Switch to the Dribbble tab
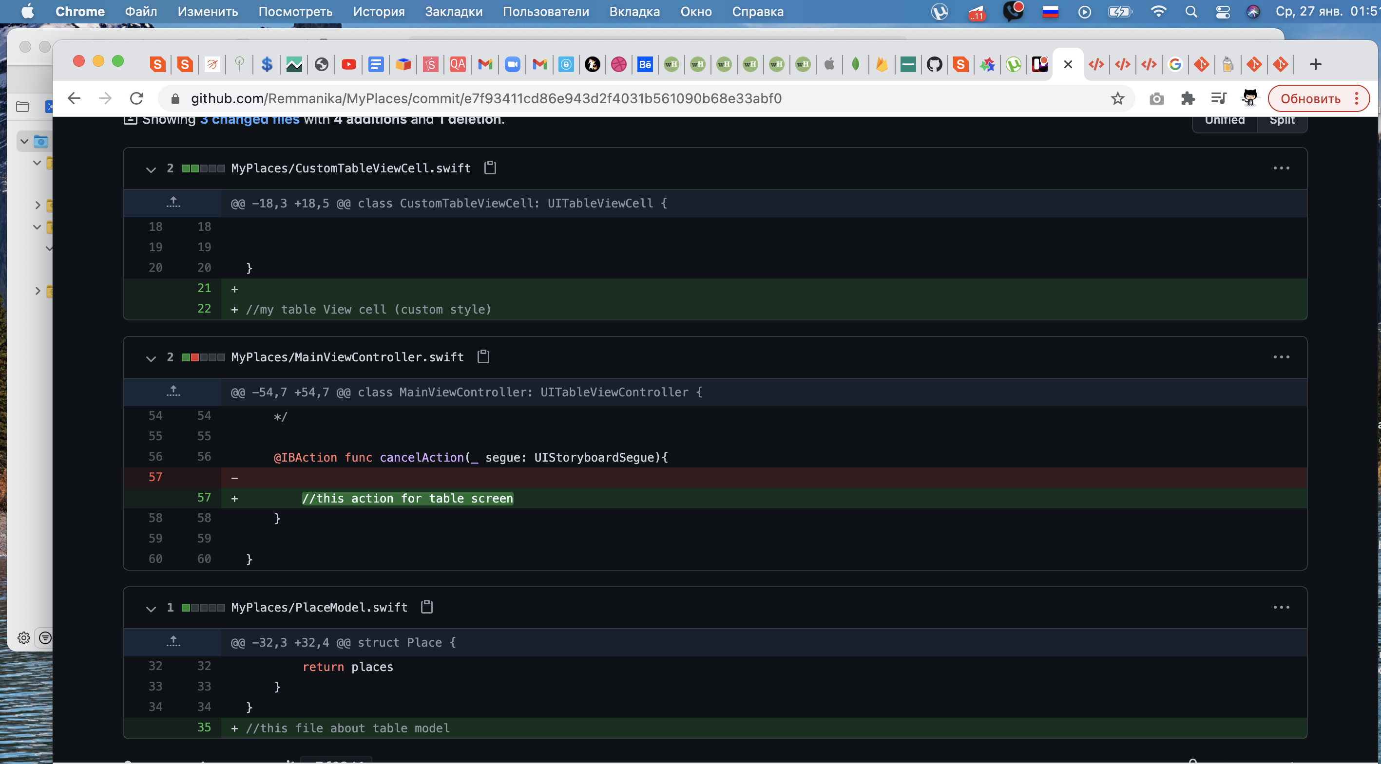Viewport: 1381px width, 764px height. [x=619, y=65]
